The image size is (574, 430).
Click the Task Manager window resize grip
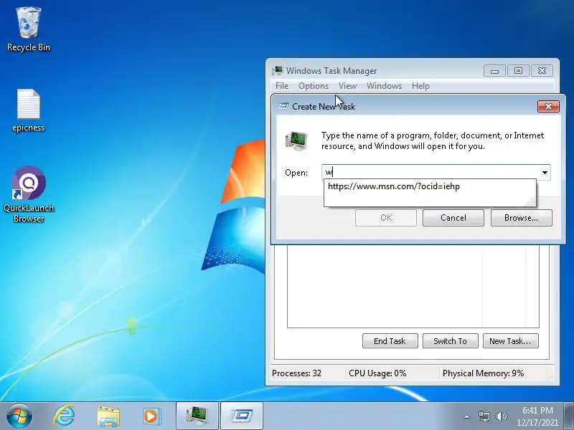(x=550, y=377)
